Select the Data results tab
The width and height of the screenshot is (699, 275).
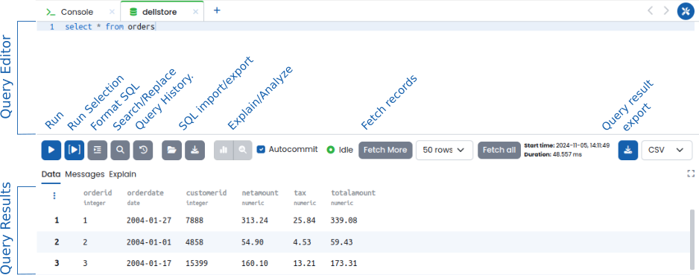click(x=51, y=174)
